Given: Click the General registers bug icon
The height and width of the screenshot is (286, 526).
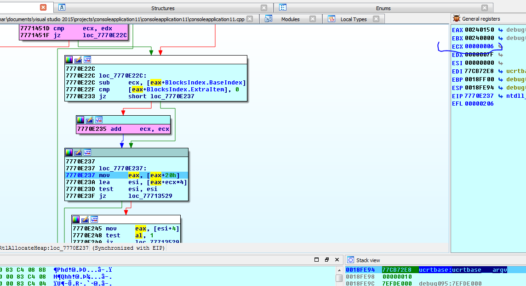Looking at the screenshot, I should 457,19.
